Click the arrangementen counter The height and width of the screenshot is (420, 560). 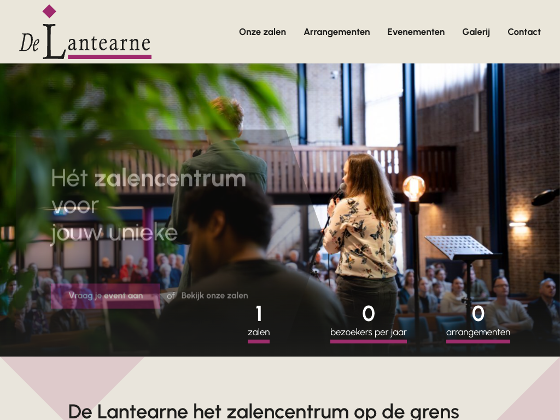click(x=478, y=323)
